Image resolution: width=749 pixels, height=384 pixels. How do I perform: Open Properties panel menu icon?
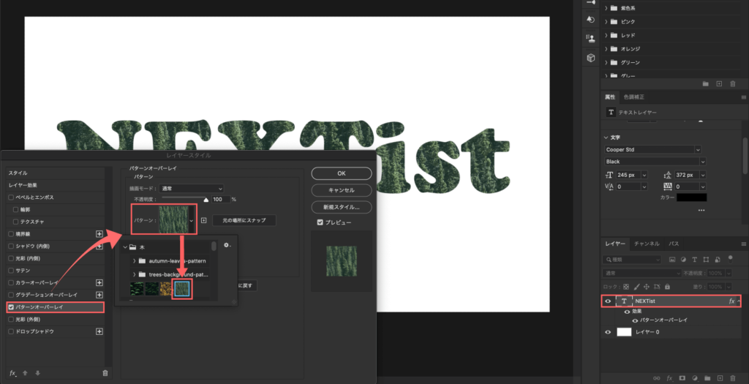(743, 97)
